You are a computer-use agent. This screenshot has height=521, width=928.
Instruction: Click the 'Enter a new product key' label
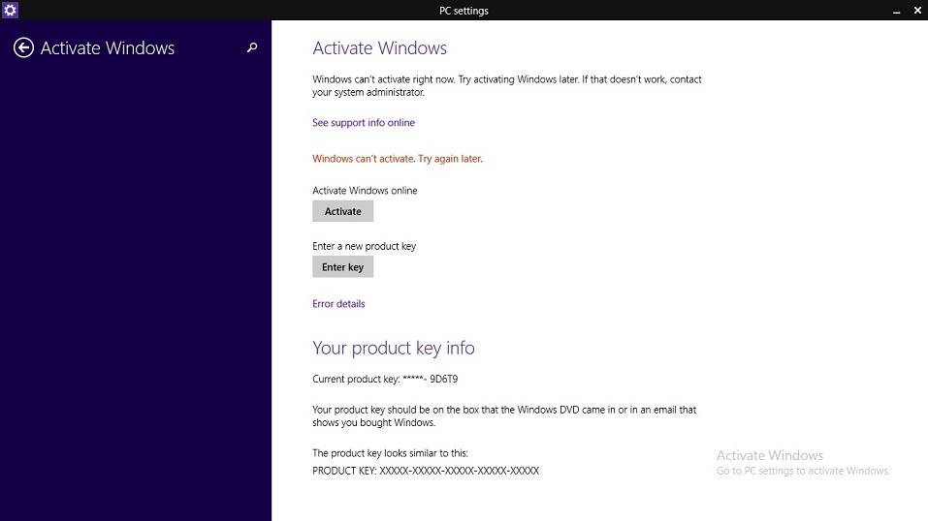pyautogui.click(x=364, y=246)
